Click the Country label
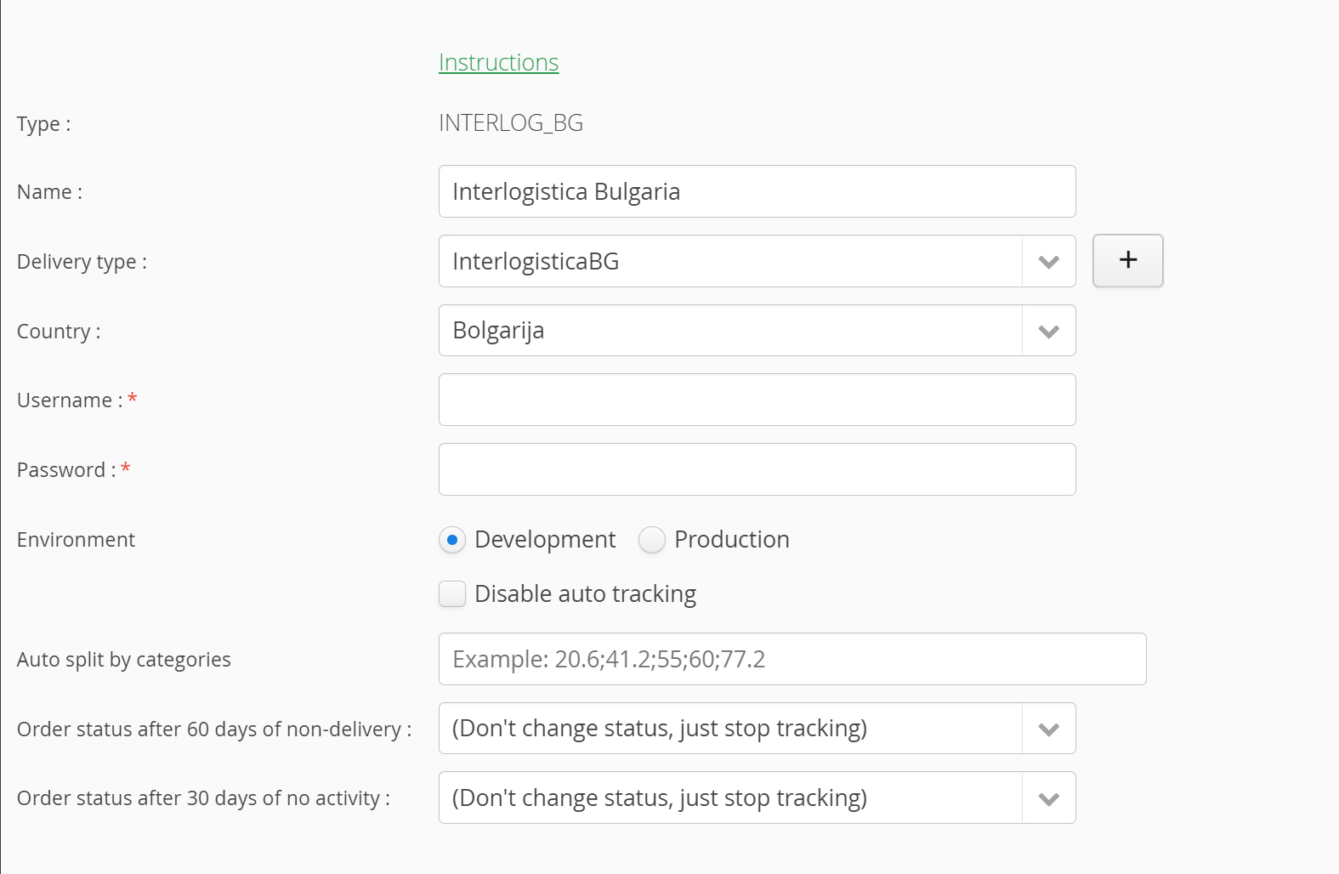 (x=59, y=332)
